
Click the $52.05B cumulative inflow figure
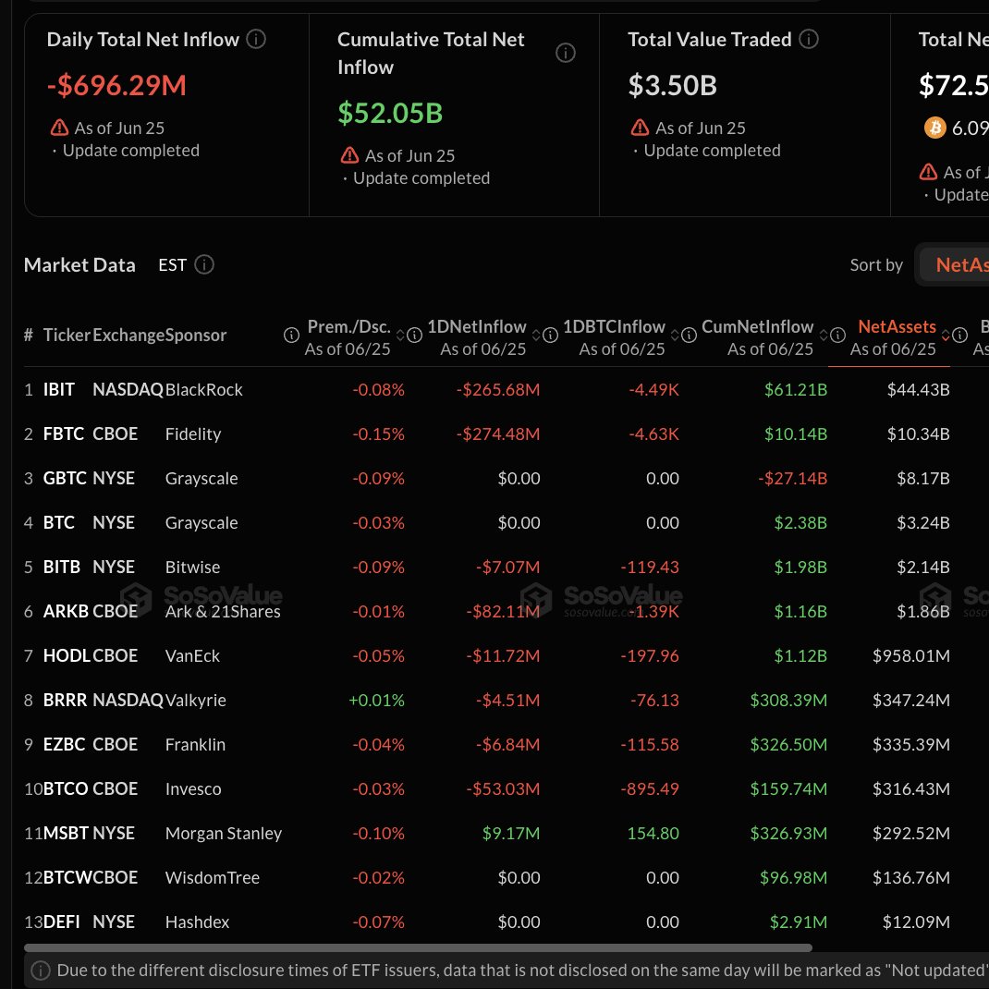pyautogui.click(x=390, y=113)
